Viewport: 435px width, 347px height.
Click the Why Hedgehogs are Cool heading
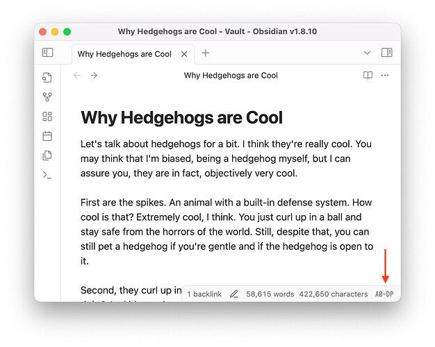[x=181, y=117]
